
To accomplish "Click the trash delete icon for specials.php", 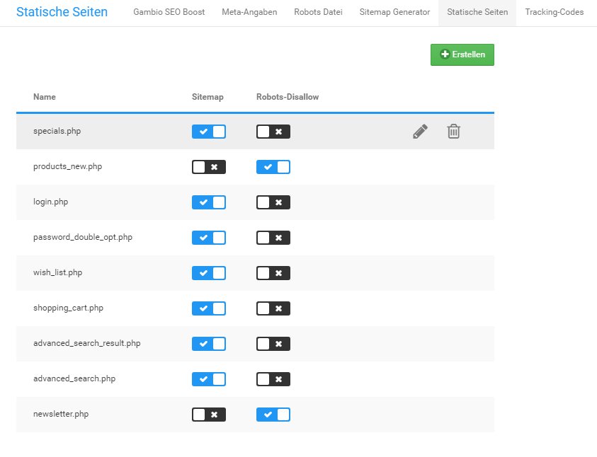I will tap(453, 132).
